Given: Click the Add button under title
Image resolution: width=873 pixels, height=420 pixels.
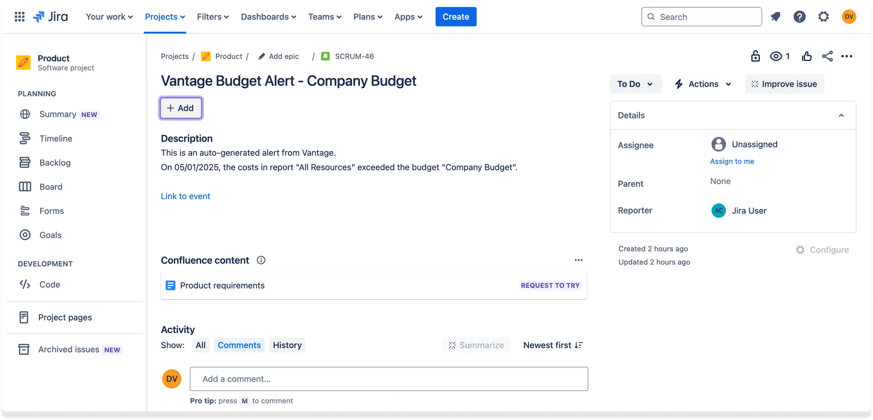Looking at the screenshot, I should pos(181,108).
